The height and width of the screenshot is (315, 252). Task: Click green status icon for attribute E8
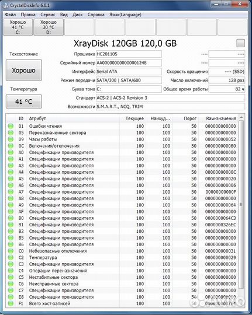(11, 297)
